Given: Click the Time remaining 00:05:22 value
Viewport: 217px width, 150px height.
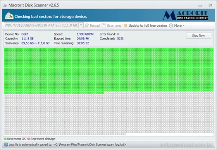Looking at the screenshot, I should pos(83,43).
